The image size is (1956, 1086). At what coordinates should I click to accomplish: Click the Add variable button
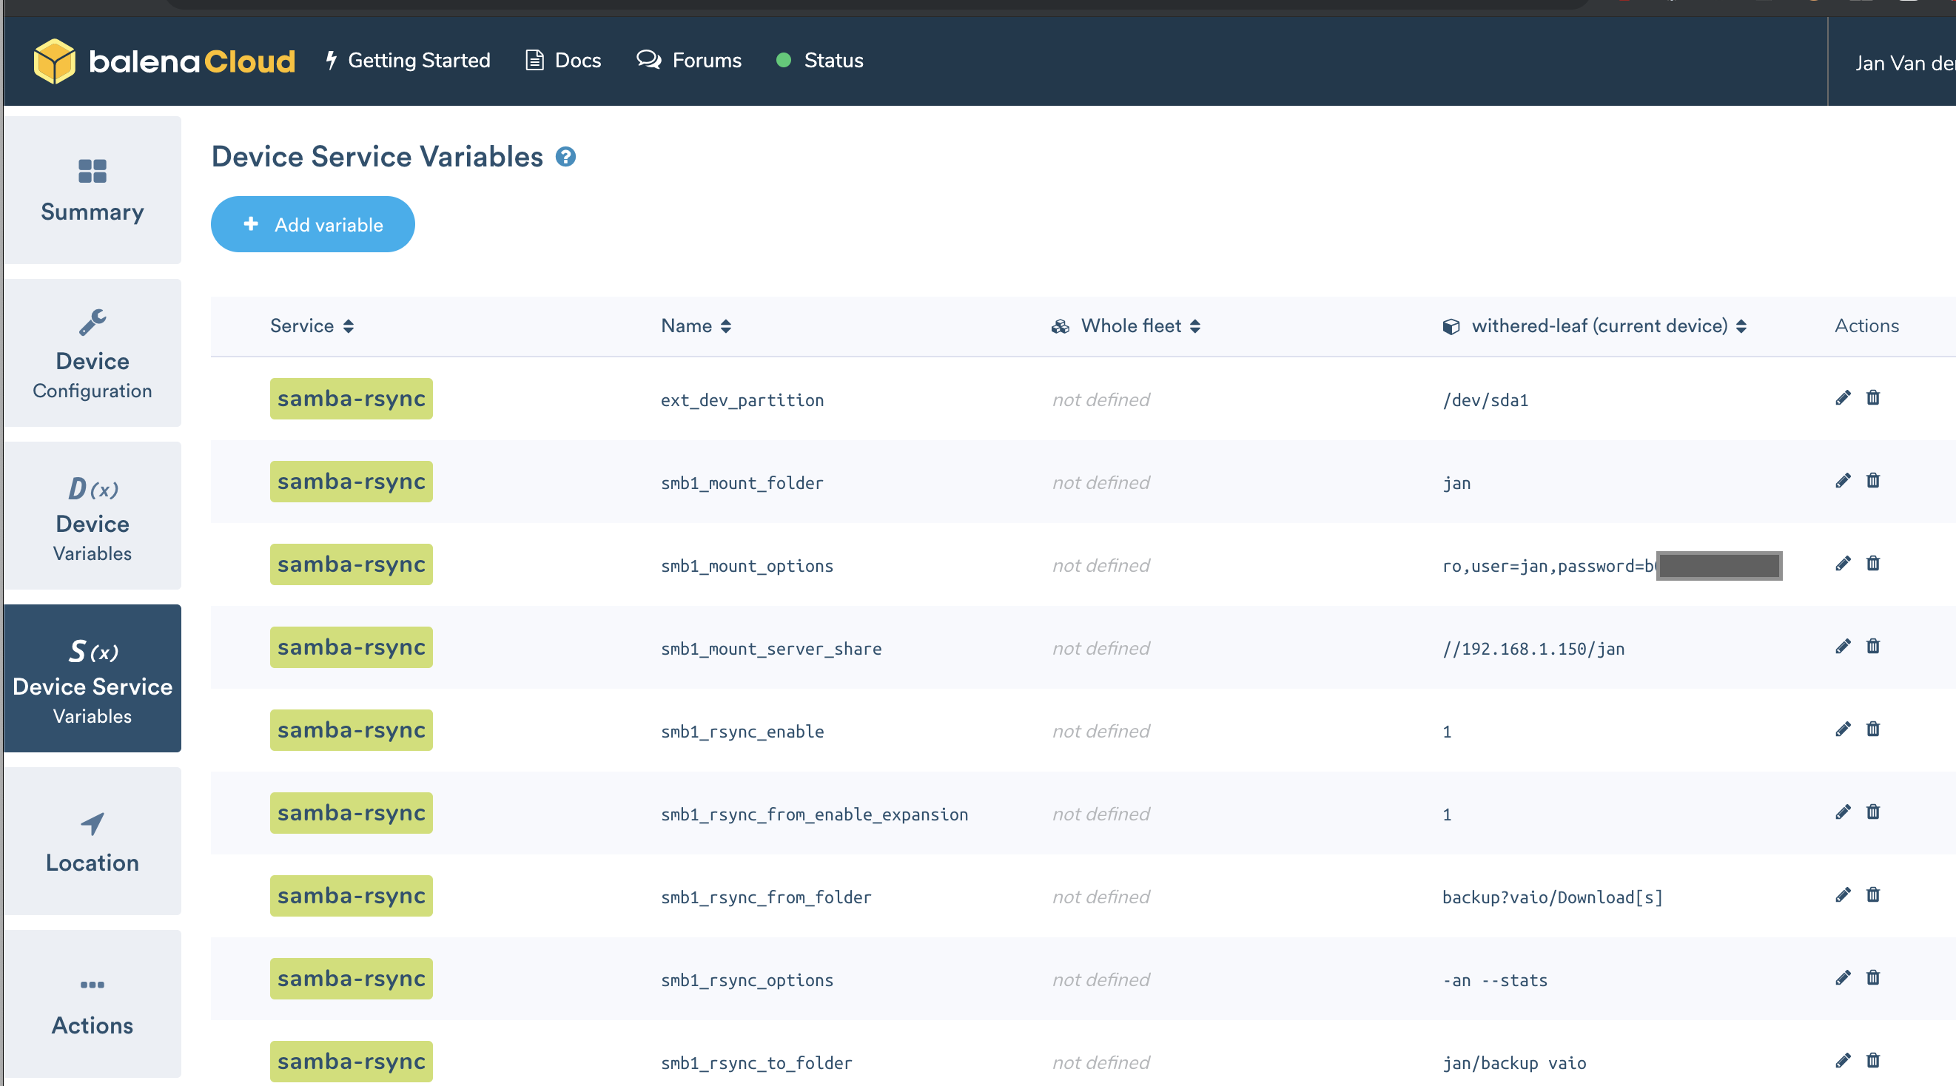[312, 225]
